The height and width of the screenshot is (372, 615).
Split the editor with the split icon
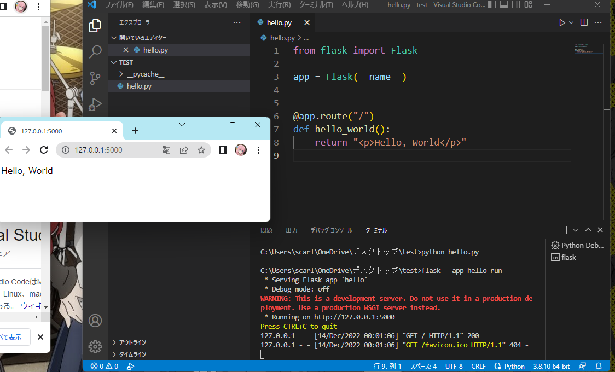point(583,22)
